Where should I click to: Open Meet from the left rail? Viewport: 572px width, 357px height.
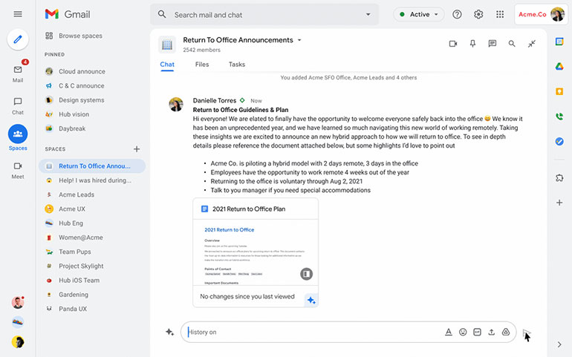tap(18, 170)
